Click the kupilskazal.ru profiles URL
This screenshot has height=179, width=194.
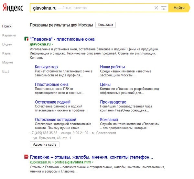60,162
